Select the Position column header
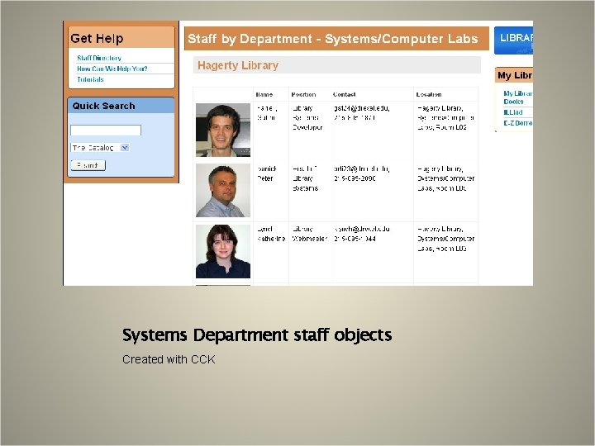This screenshot has height=446, width=595. click(303, 94)
